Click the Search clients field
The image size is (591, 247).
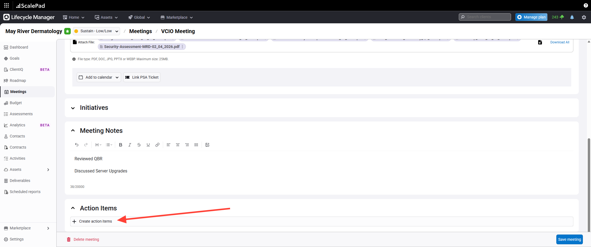(x=485, y=17)
